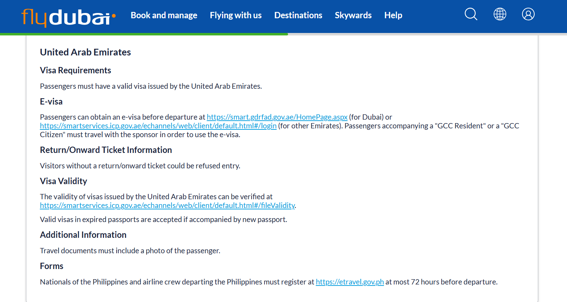The image size is (567, 302).
Task: Click the United Arab Emirates heading
Action: [85, 52]
